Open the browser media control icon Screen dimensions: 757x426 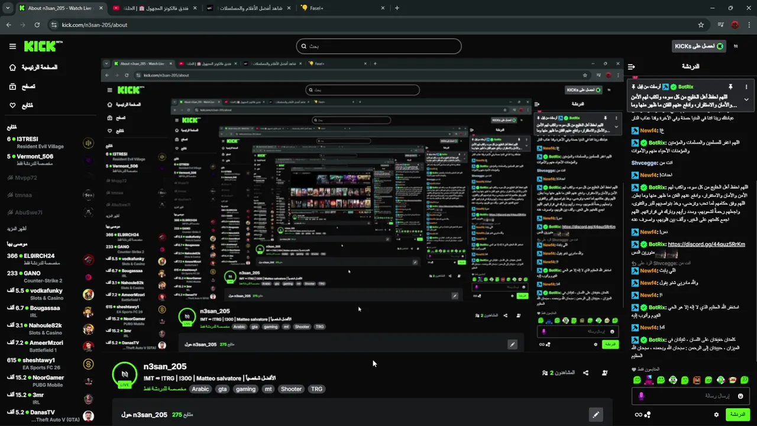pyautogui.click(x=720, y=25)
